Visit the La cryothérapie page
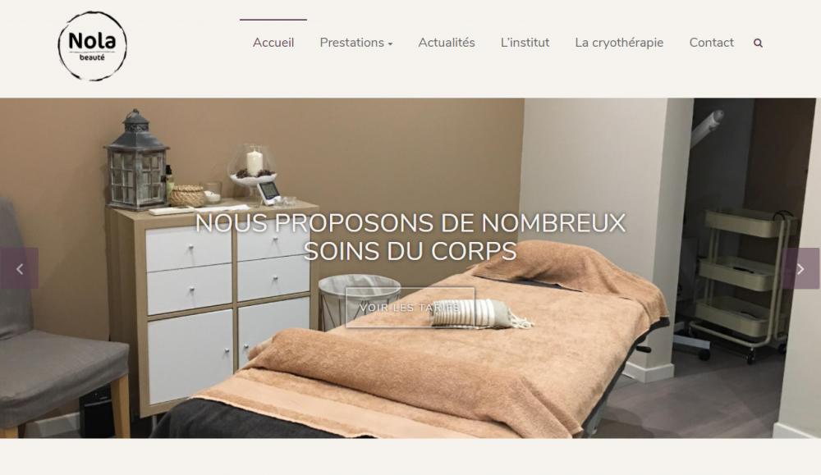 [x=619, y=43]
